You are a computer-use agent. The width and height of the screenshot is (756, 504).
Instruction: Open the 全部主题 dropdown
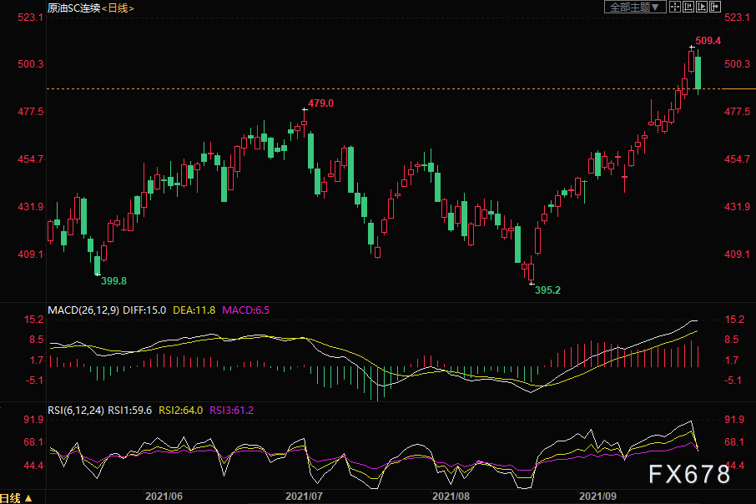click(x=635, y=7)
